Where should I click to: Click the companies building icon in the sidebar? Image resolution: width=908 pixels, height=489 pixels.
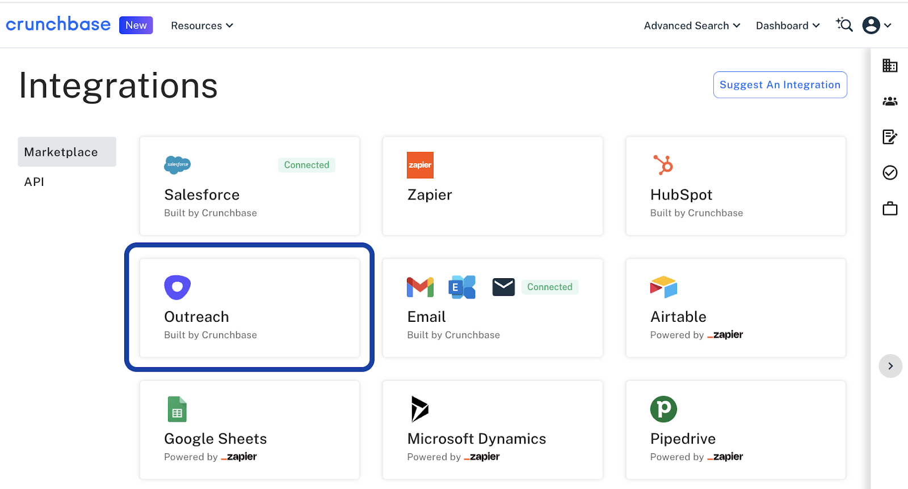click(890, 66)
